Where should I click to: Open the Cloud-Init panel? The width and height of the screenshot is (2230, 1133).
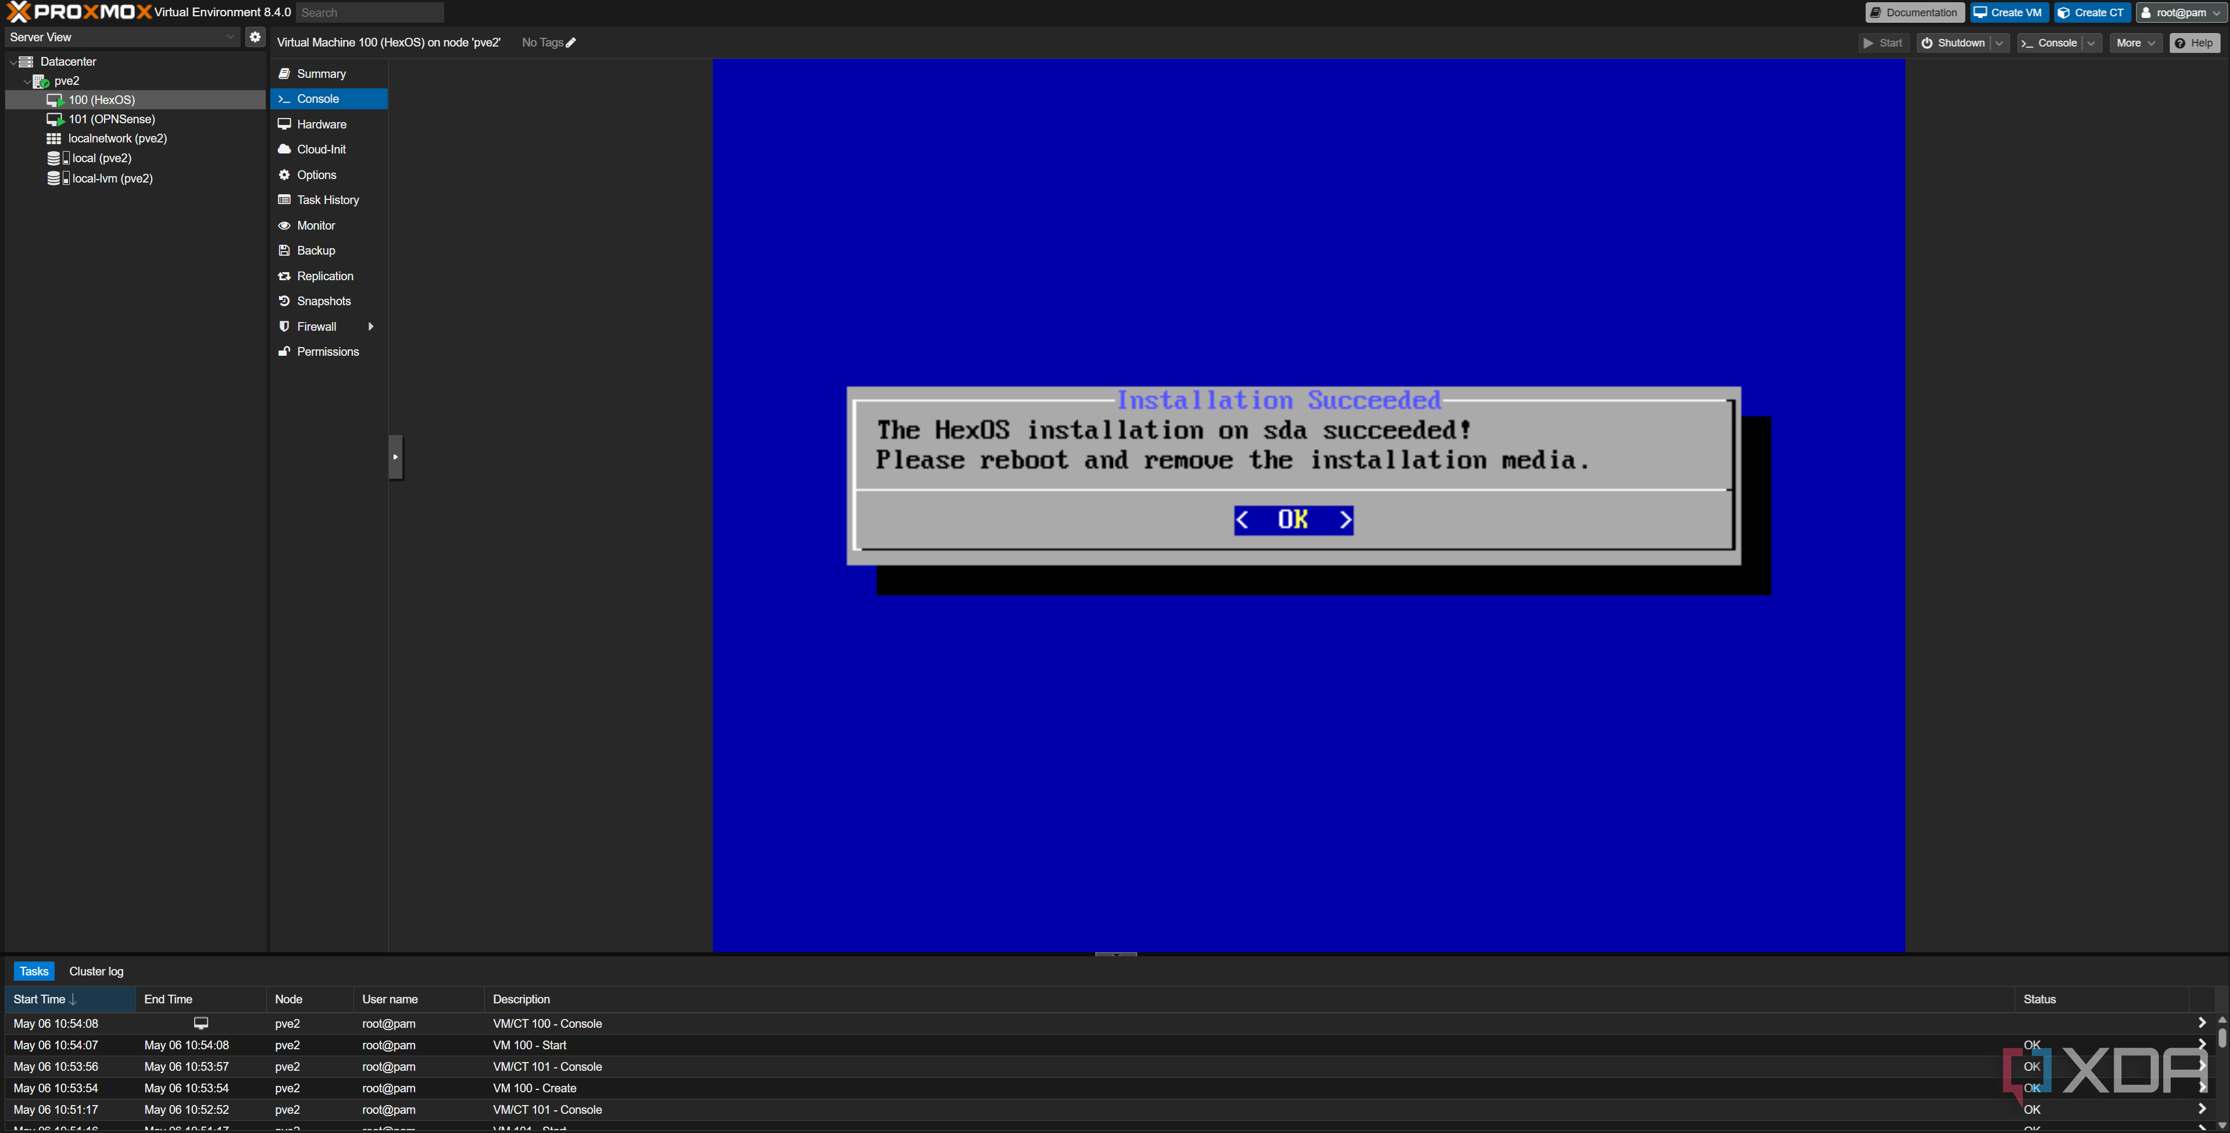coord(328,149)
